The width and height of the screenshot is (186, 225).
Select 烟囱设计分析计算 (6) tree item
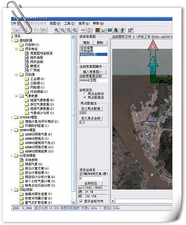pyautogui.click(x=40, y=177)
